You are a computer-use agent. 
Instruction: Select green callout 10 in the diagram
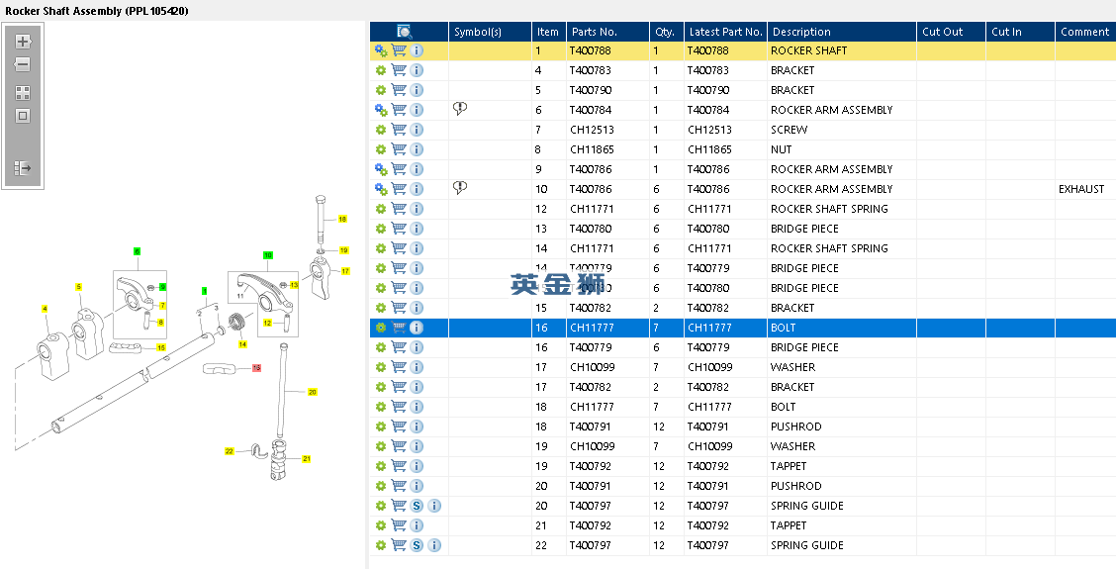(267, 255)
